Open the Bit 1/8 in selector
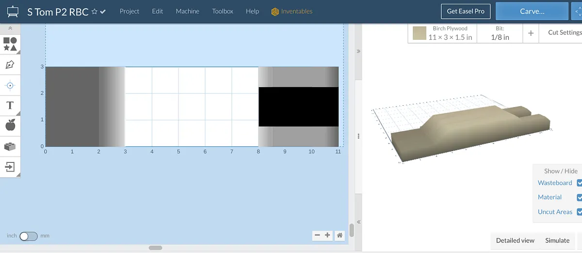Viewport: 582px width, 253px height. 500,33
